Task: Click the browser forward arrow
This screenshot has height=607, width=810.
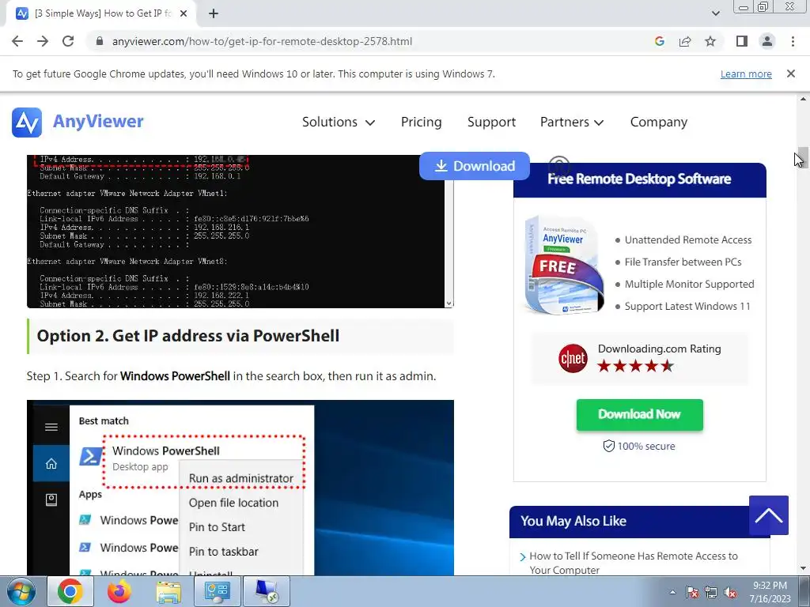Action: (43, 41)
